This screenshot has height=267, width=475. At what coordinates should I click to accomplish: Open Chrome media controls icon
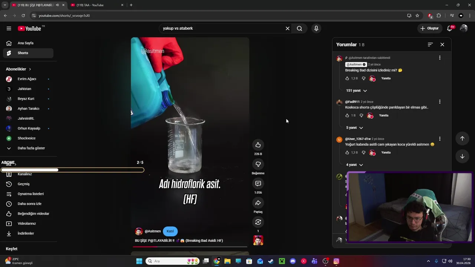[452, 16]
